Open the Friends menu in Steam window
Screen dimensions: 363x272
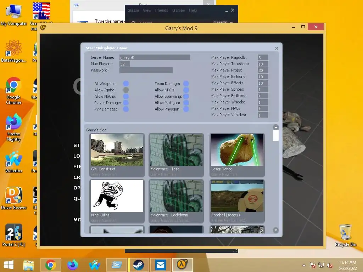pyautogui.click(x=162, y=10)
